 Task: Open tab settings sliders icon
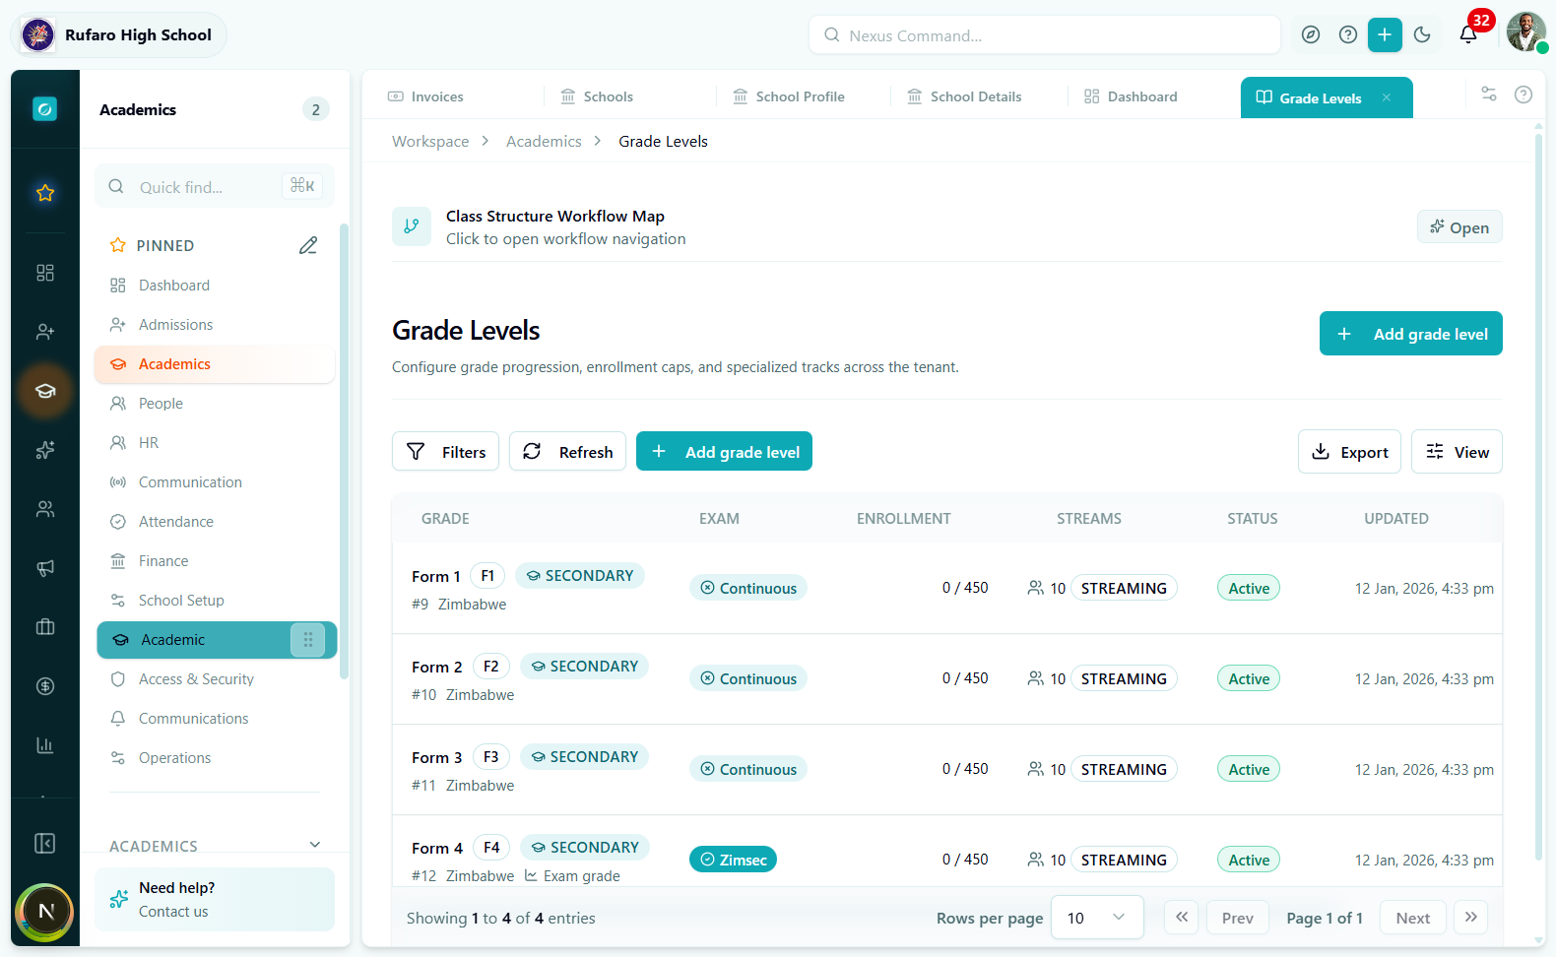point(1488,95)
